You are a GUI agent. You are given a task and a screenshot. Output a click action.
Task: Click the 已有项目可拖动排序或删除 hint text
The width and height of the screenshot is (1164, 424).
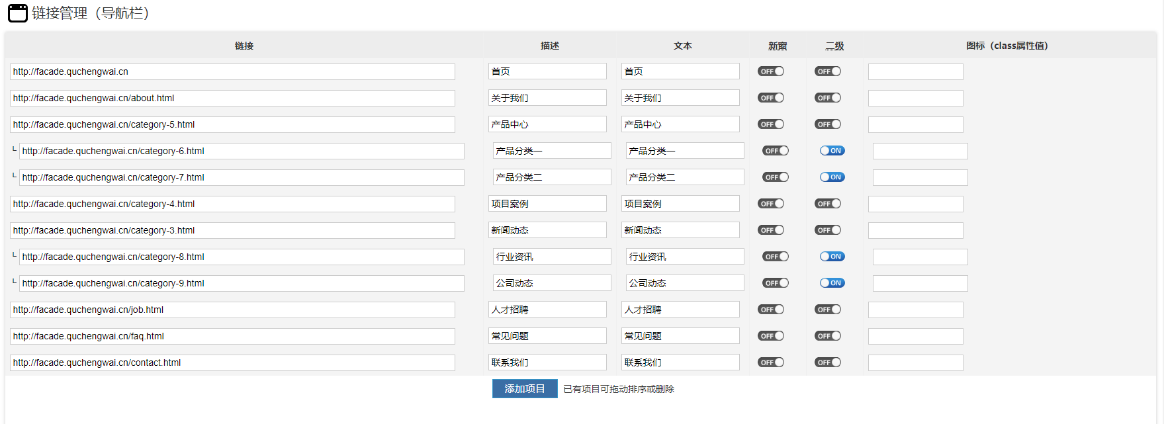point(619,389)
